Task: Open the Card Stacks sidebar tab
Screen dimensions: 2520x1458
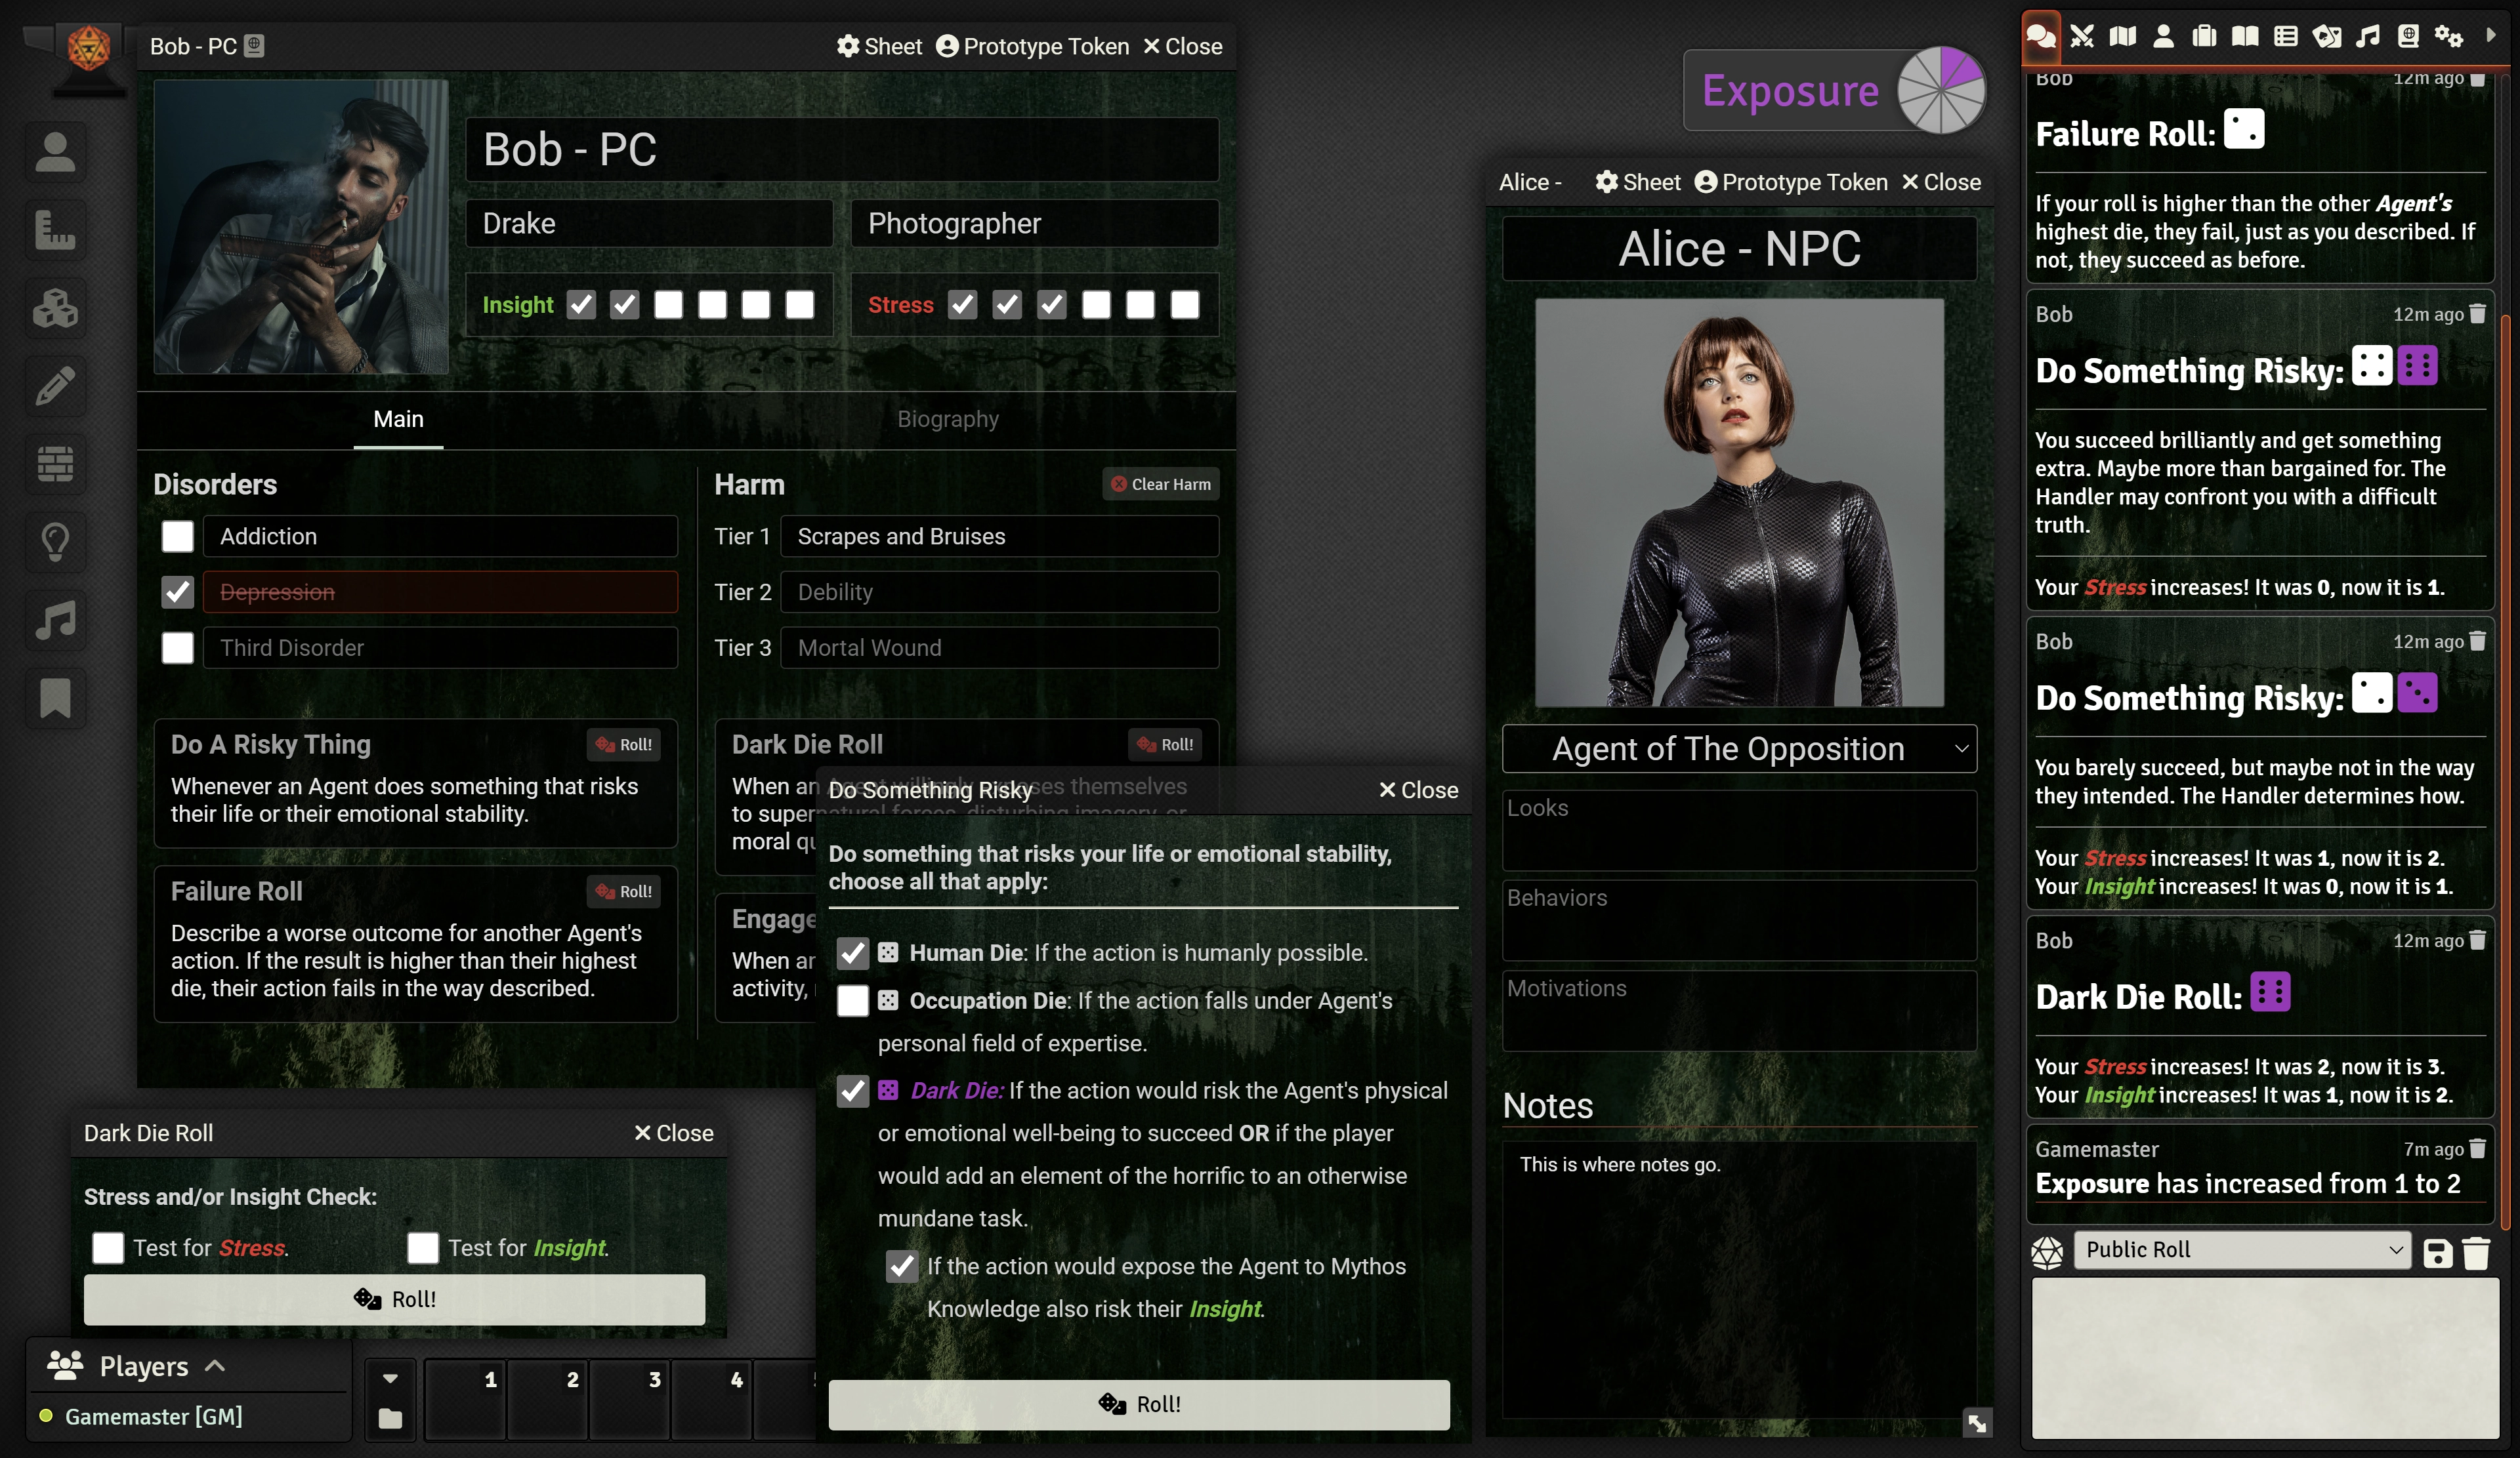Action: click(x=2327, y=37)
